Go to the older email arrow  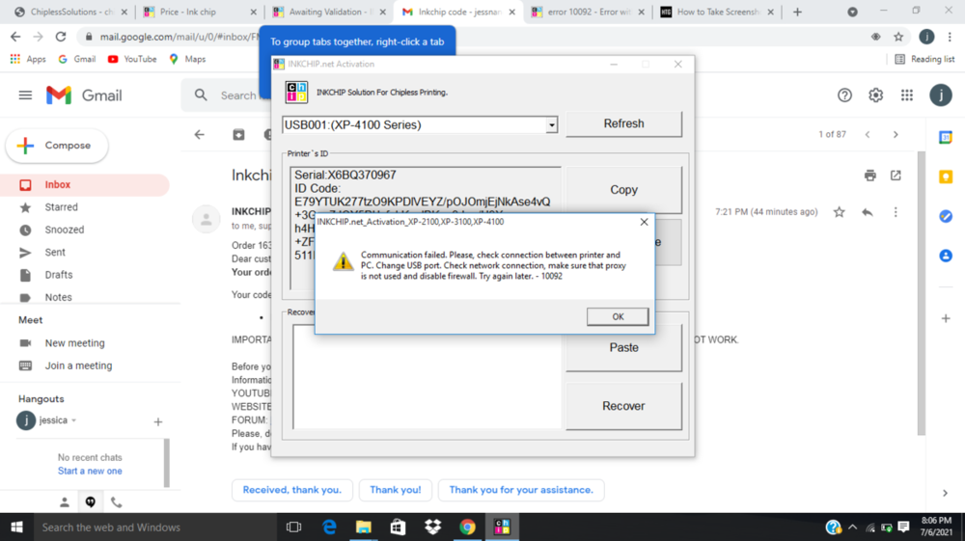pos(896,135)
